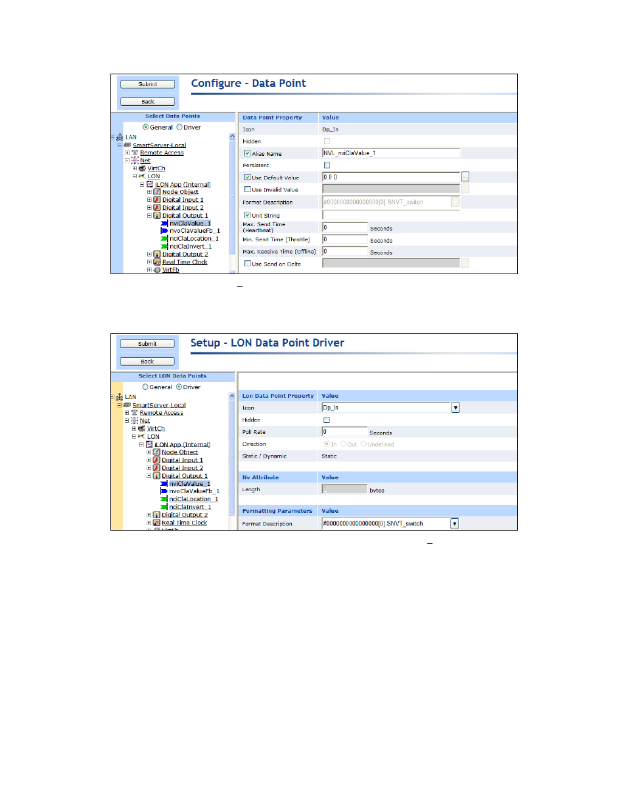Image resolution: width=627 pixels, height=812 pixels.
Task: Collapse the LON node in Configure Data Point tree
Action: pos(135,176)
